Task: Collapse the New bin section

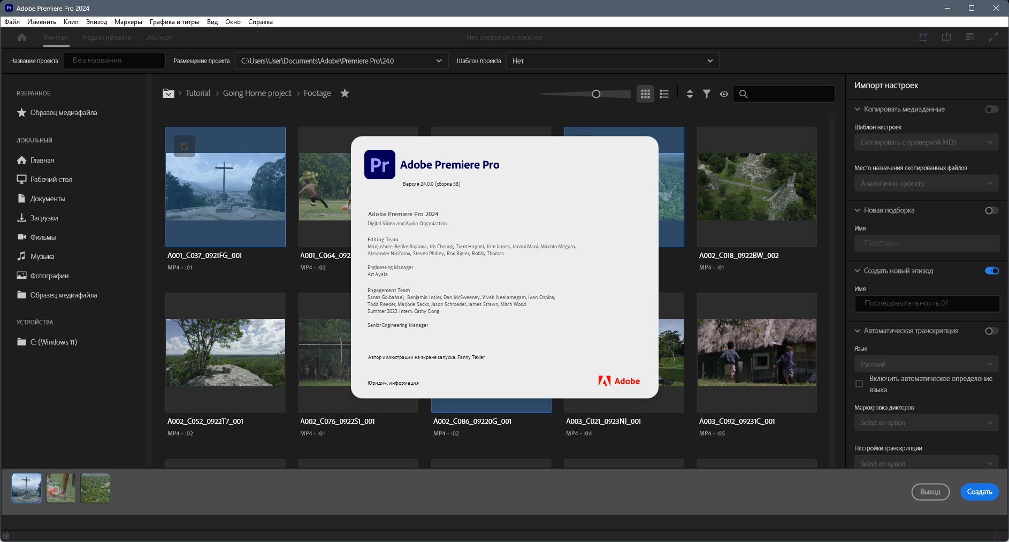Action: [x=857, y=210]
